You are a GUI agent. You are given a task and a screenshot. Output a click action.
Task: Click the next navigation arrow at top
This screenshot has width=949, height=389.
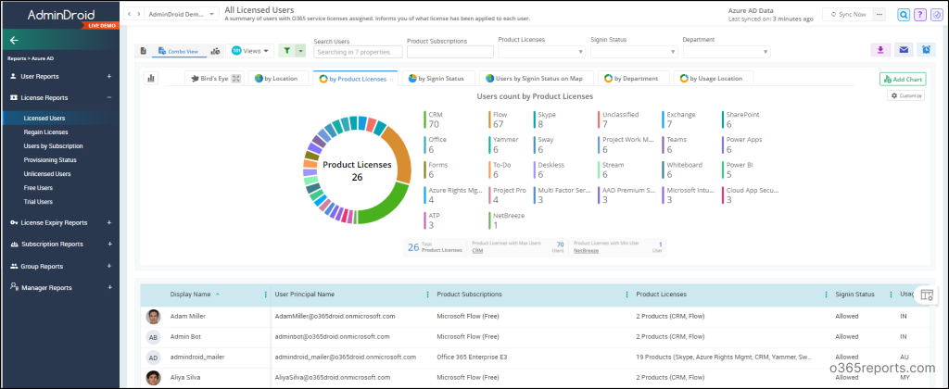[139, 14]
